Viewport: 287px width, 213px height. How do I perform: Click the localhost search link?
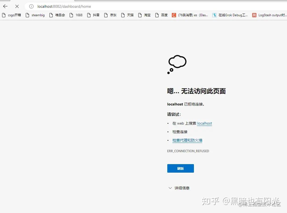[204, 123]
